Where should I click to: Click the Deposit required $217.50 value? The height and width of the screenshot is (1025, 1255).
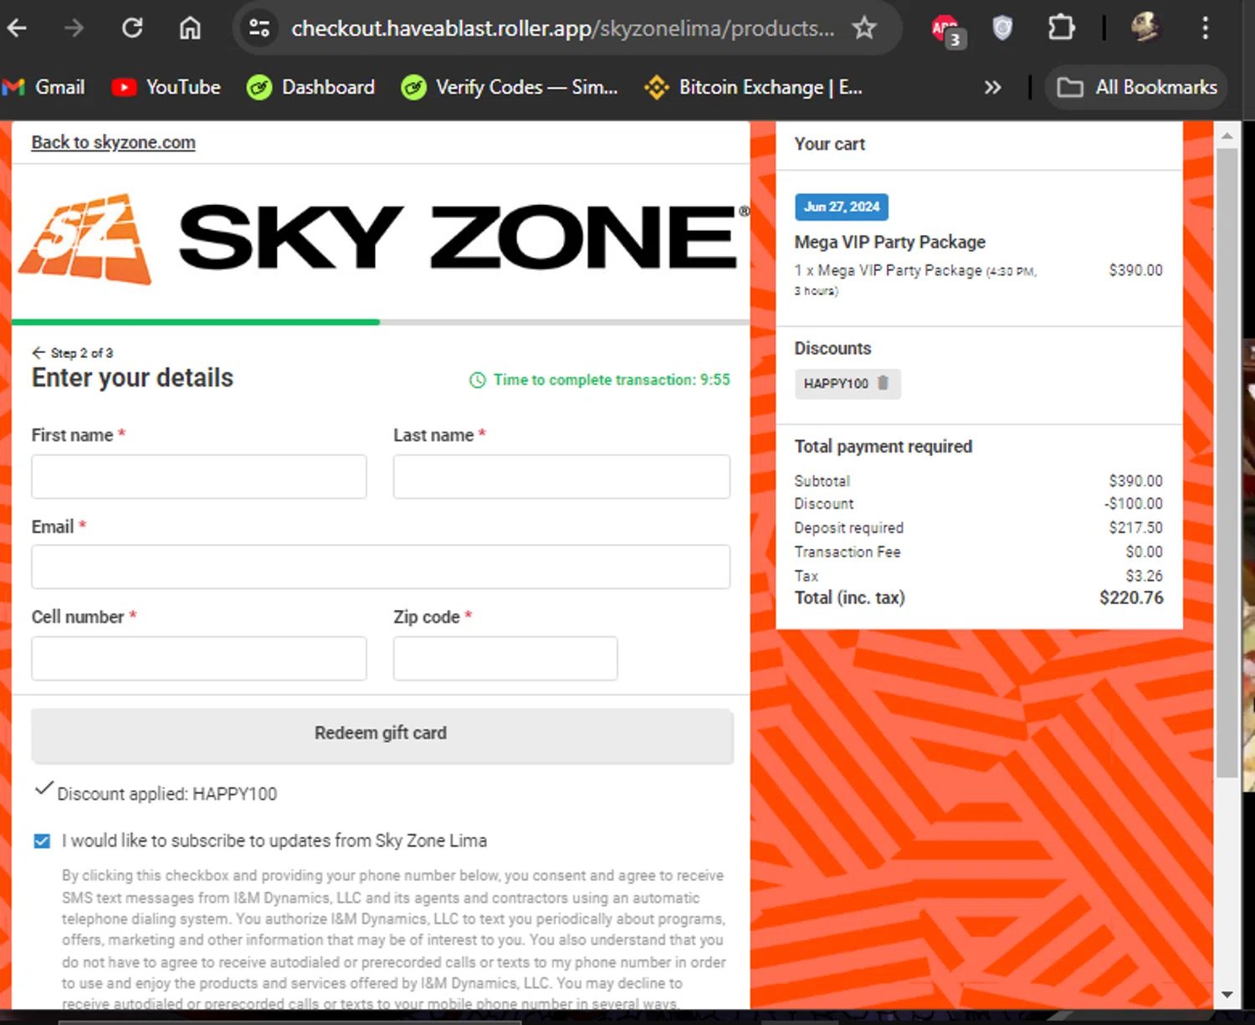coord(1136,528)
